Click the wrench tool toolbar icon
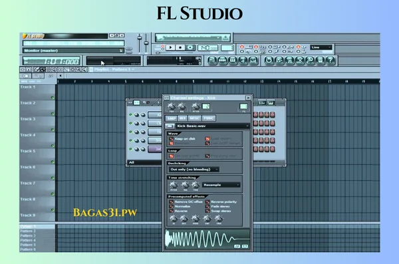The image size is (399, 264). point(310,61)
